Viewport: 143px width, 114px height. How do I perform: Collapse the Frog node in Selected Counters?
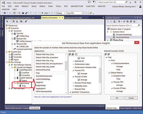(x=106, y=57)
